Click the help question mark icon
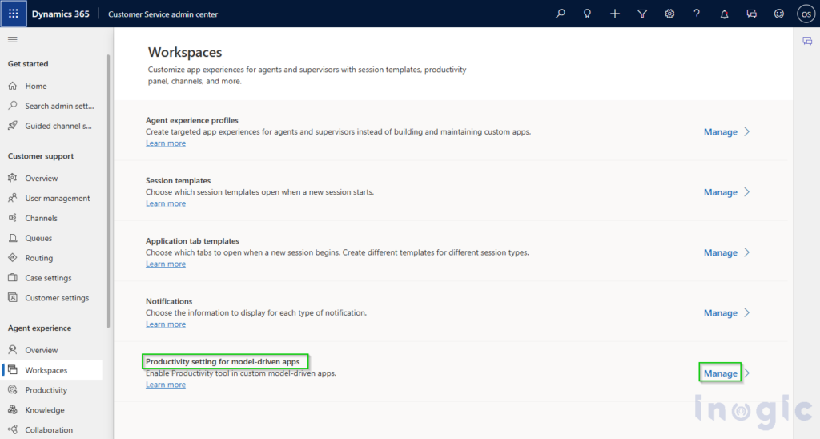Viewport: 820px width, 439px height. point(697,14)
